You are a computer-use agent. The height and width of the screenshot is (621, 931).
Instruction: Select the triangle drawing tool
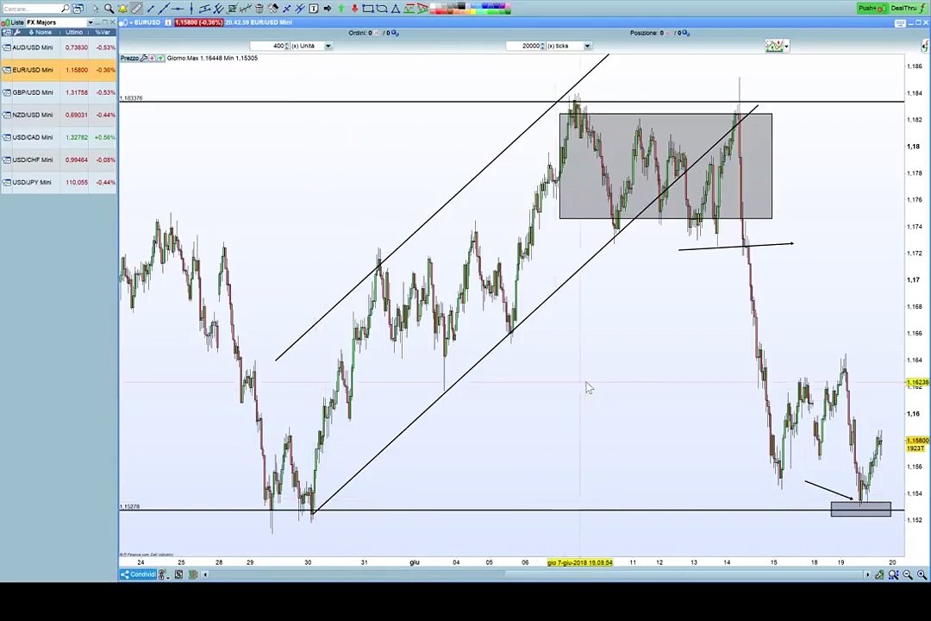(x=396, y=9)
